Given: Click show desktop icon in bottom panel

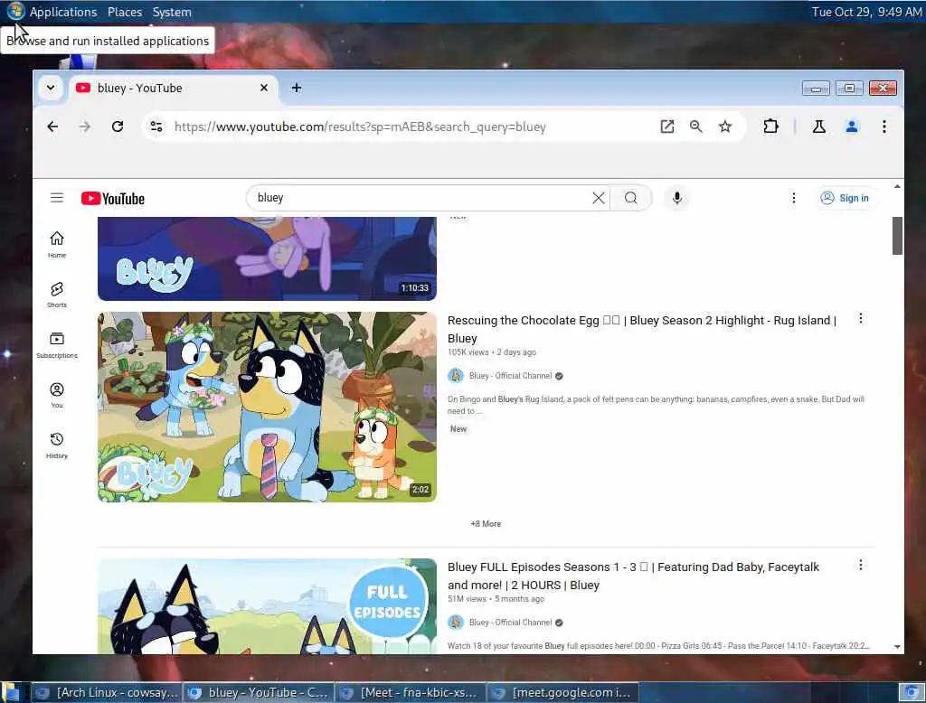Looking at the screenshot, I should coord(11,692).
